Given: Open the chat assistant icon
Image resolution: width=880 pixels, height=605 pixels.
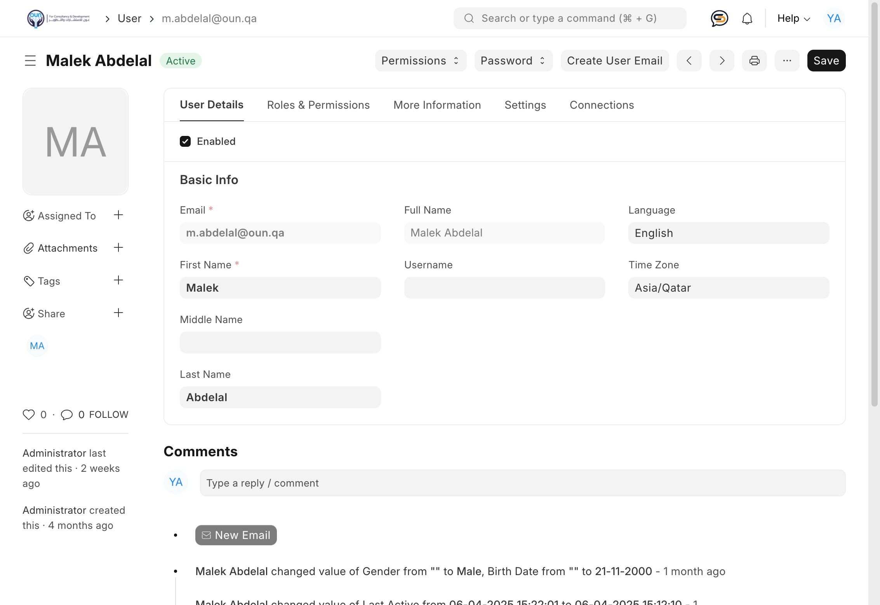Looking at the screenshot, I should tap(719, 18).
